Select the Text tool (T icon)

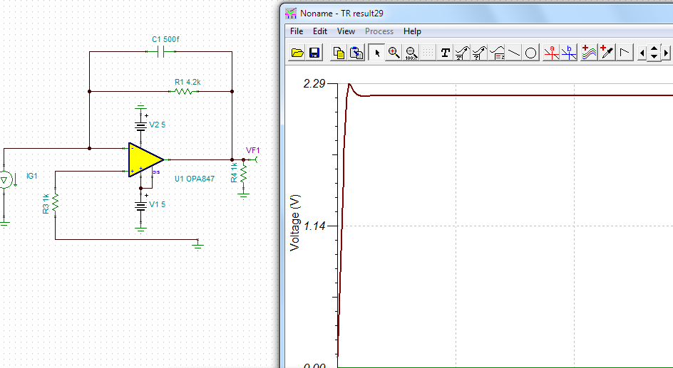pos(446,53)
